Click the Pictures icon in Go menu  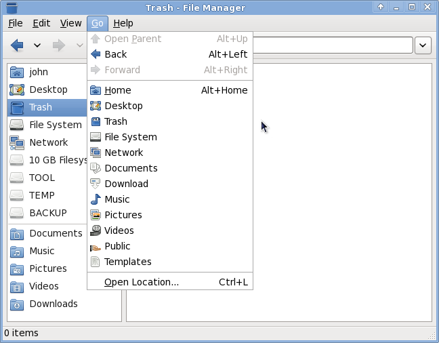tap(96, 215)
